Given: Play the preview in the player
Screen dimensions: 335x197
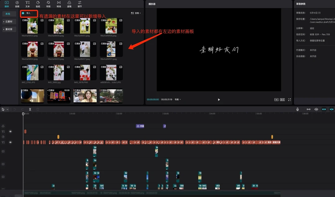Looking at the screenshot, I should coord(219,100).
